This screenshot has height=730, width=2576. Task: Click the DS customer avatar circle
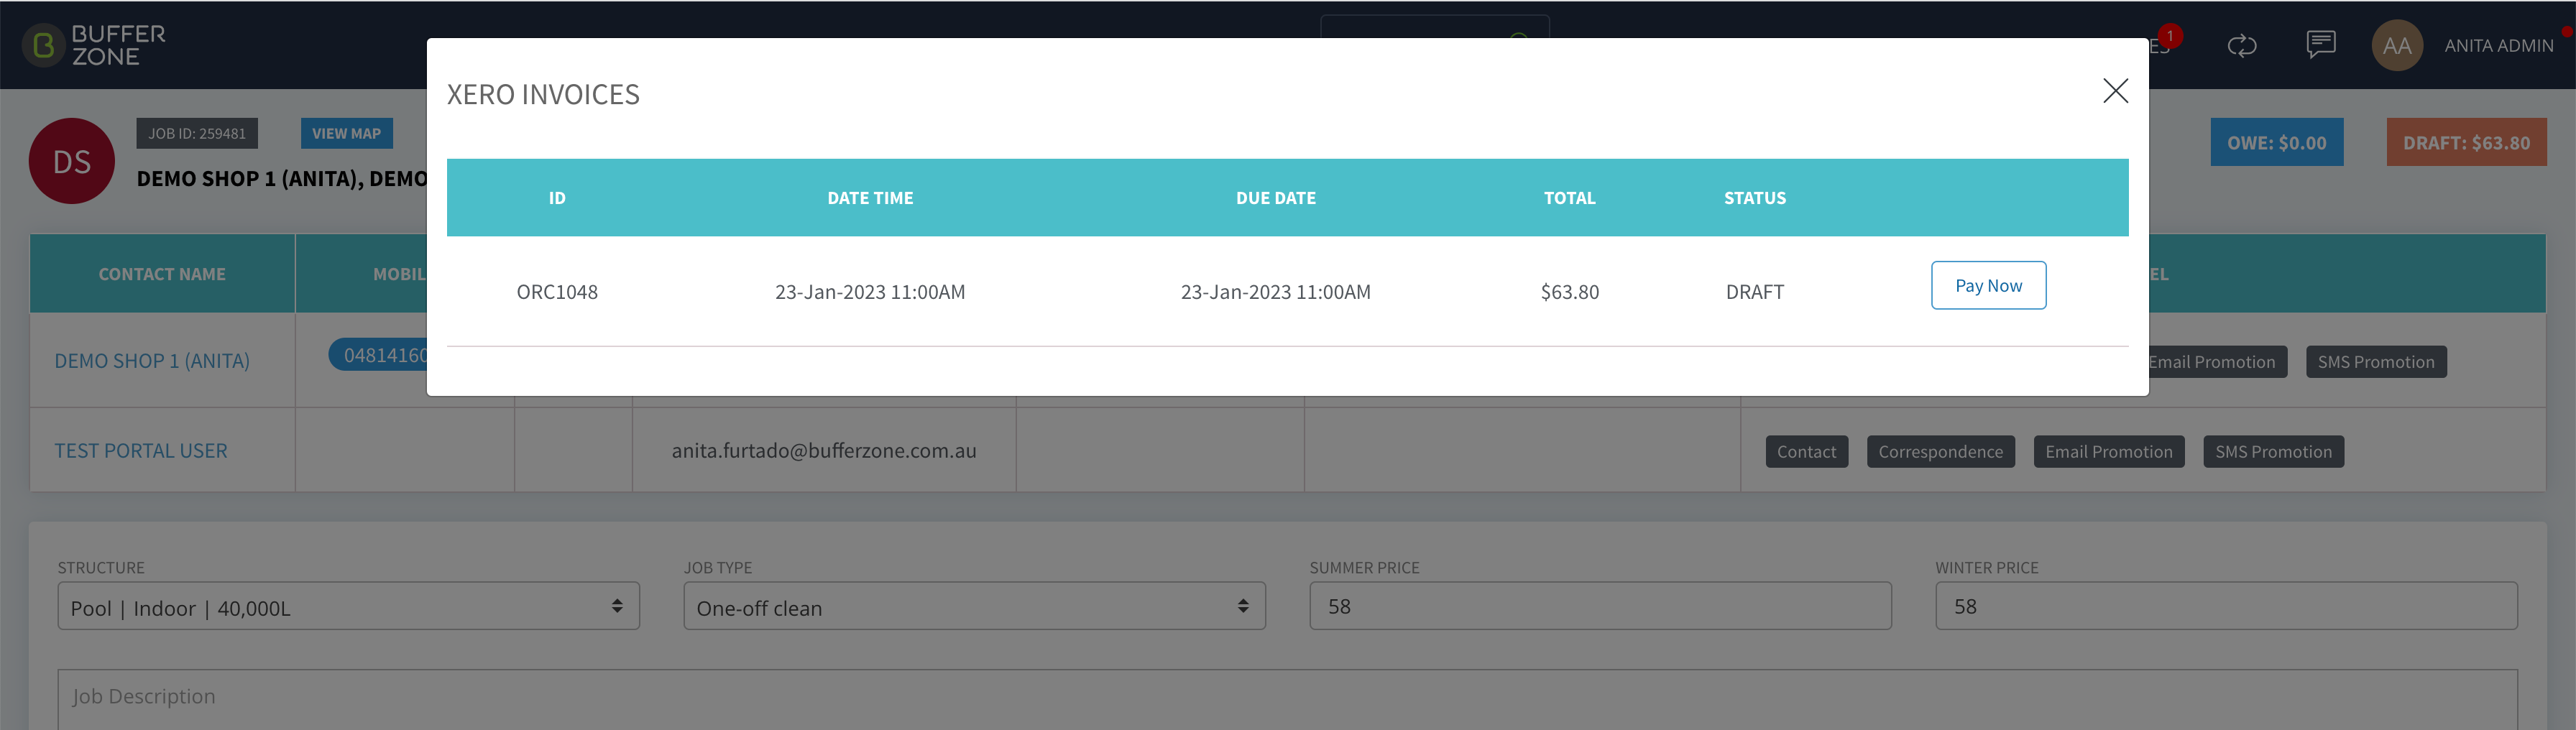(72, 161)
